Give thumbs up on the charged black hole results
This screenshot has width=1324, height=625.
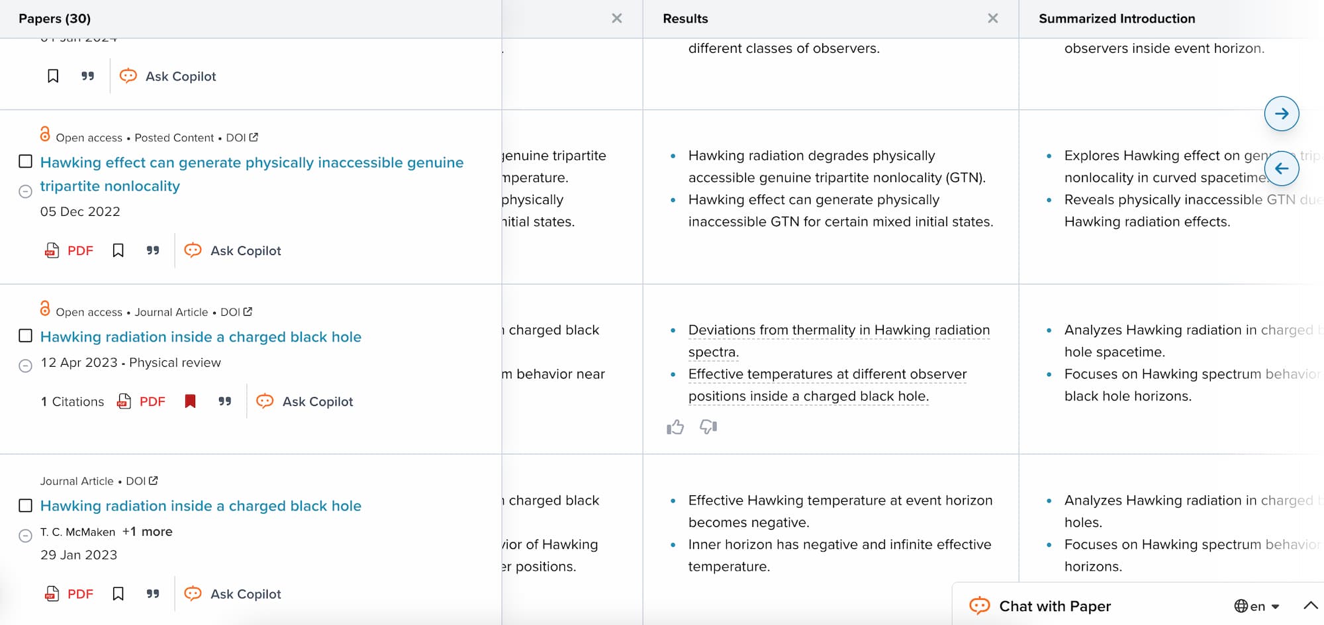tap(675, 427)
